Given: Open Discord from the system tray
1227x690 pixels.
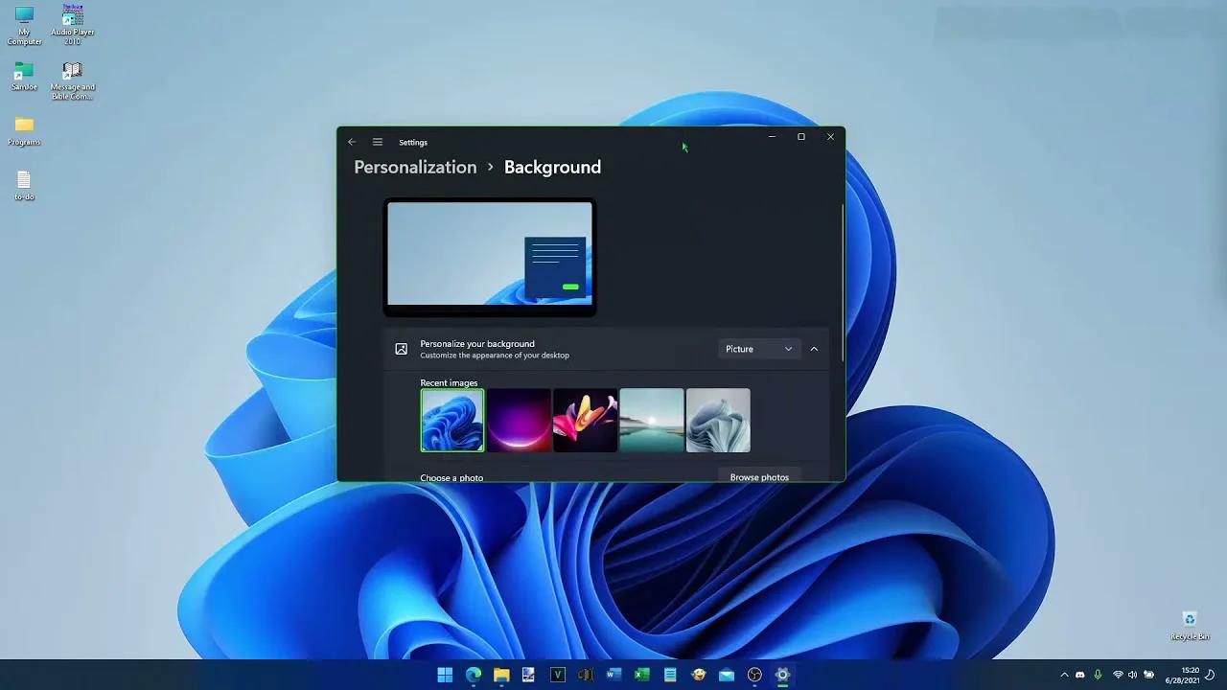Looking at the screenshot, I should coord(1078,675).
